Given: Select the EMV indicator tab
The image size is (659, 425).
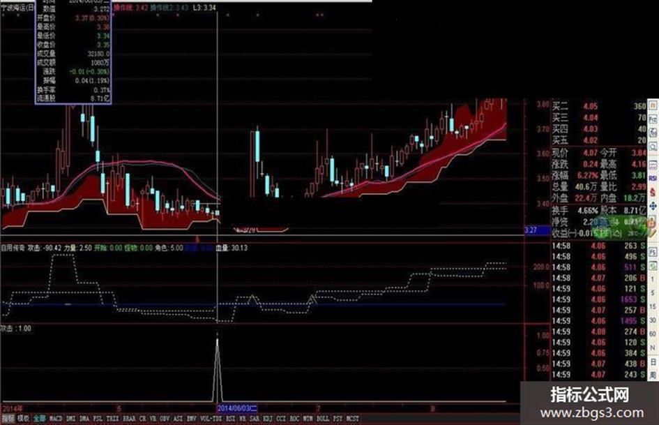Looking at the screenshot, I should pyautogui.click(x=192, y=418).
